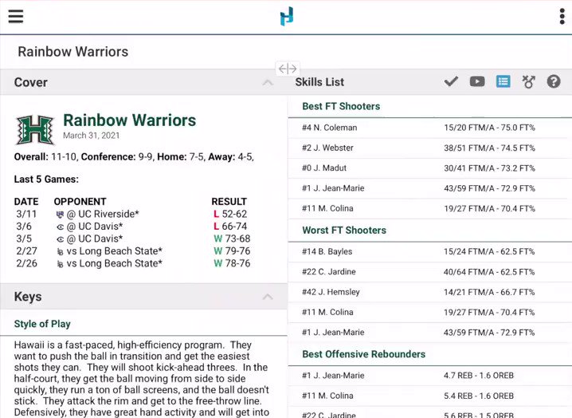Select #4 N. Coleman row
This screenshot has width=572, height=418.
click(430, 128)
